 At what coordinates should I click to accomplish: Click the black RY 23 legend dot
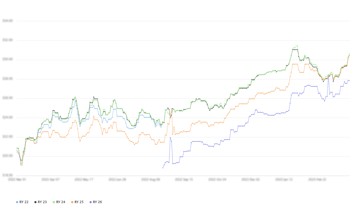click(x=35, y=202)
